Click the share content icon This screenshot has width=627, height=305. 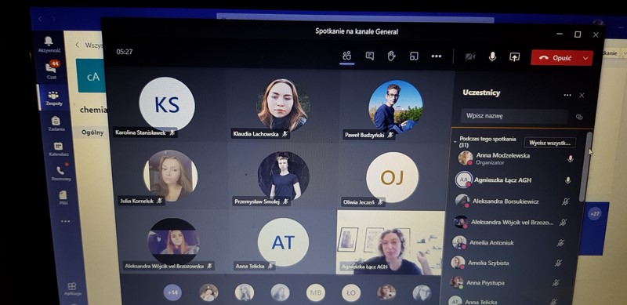click(514, 57)
